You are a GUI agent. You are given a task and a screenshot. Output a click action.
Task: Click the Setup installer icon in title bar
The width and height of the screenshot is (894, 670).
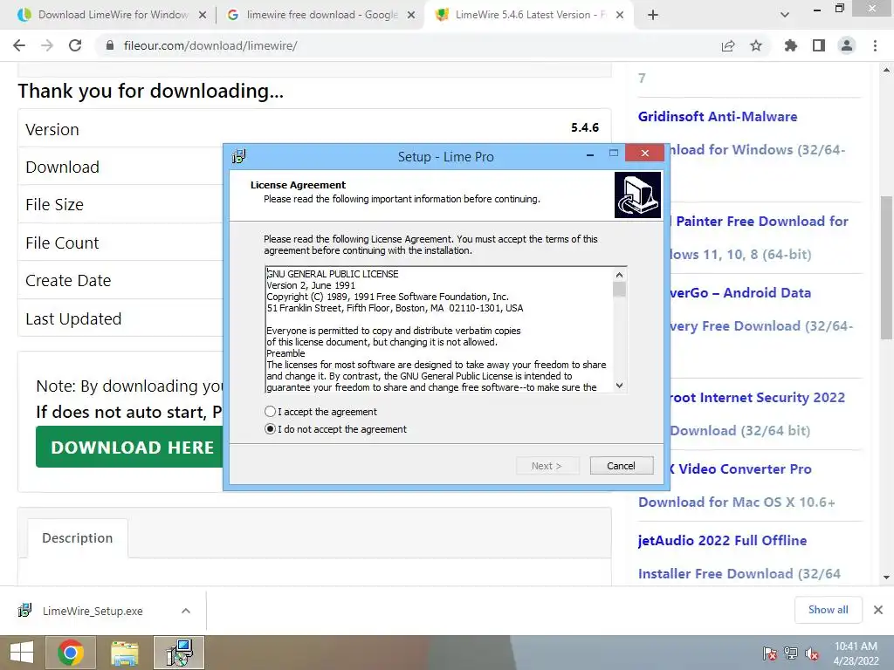tap(239, 156)
